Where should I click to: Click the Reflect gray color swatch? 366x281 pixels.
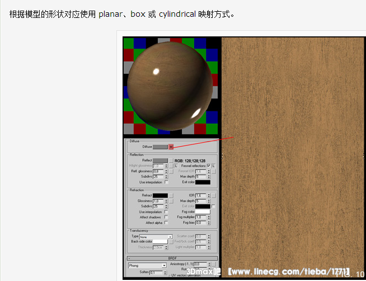point(160,160)
